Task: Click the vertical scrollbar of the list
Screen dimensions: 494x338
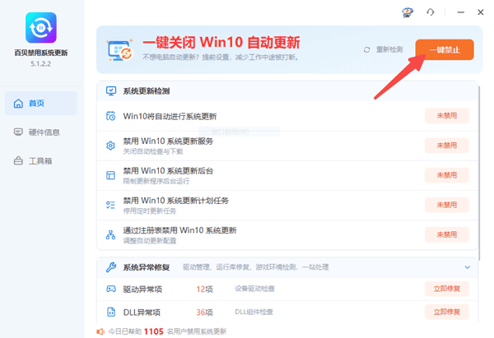Action: (x=479, y=173)
